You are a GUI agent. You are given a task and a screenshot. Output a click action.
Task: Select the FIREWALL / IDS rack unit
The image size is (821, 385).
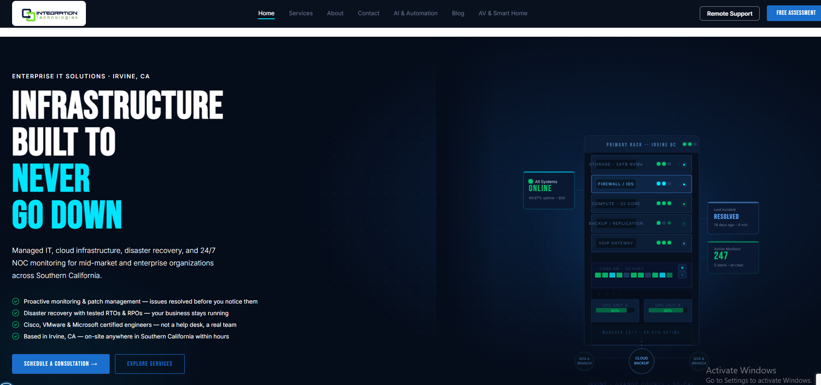tap(642, 184)
